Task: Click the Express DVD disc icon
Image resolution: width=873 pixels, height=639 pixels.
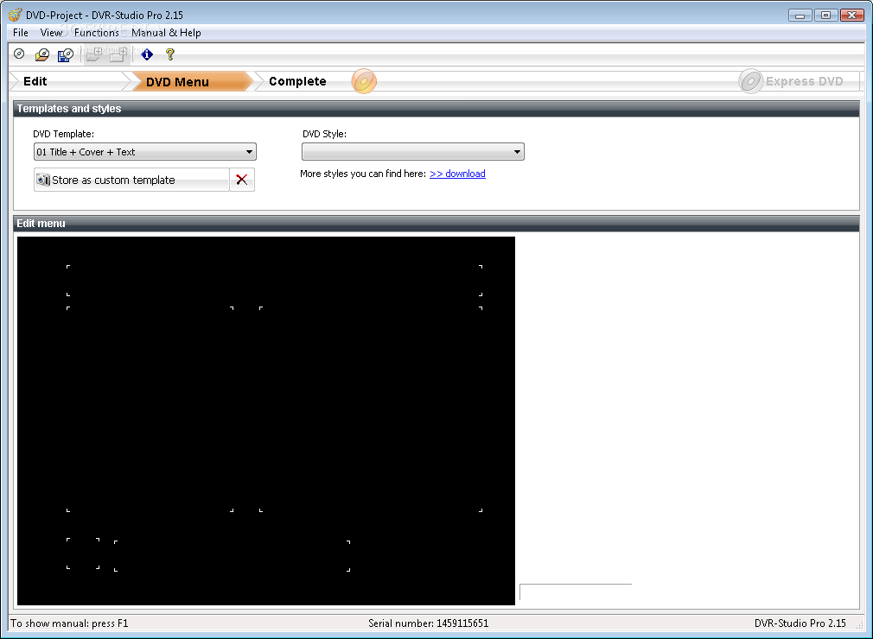Action: pyautogui.click(x=750, y=82)
